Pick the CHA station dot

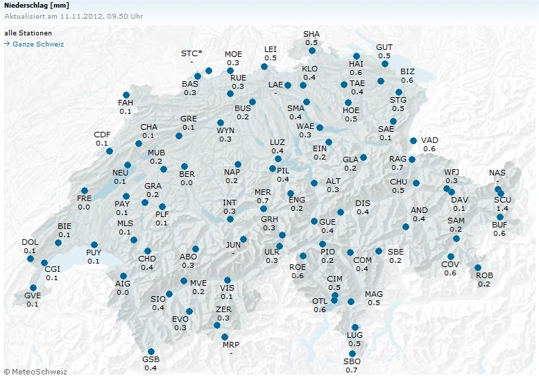point(139,144)
